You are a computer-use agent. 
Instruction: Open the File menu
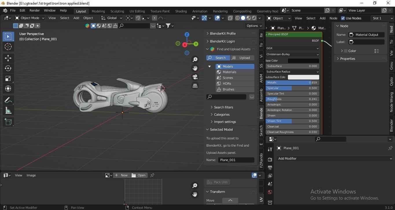pyautogui.click(x=13, y=10)
